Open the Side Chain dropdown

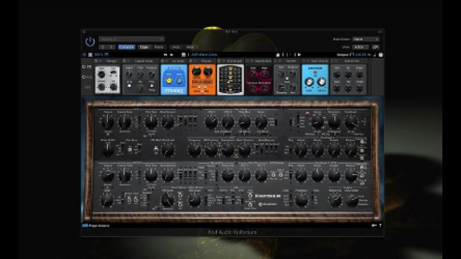coord(366,39)
